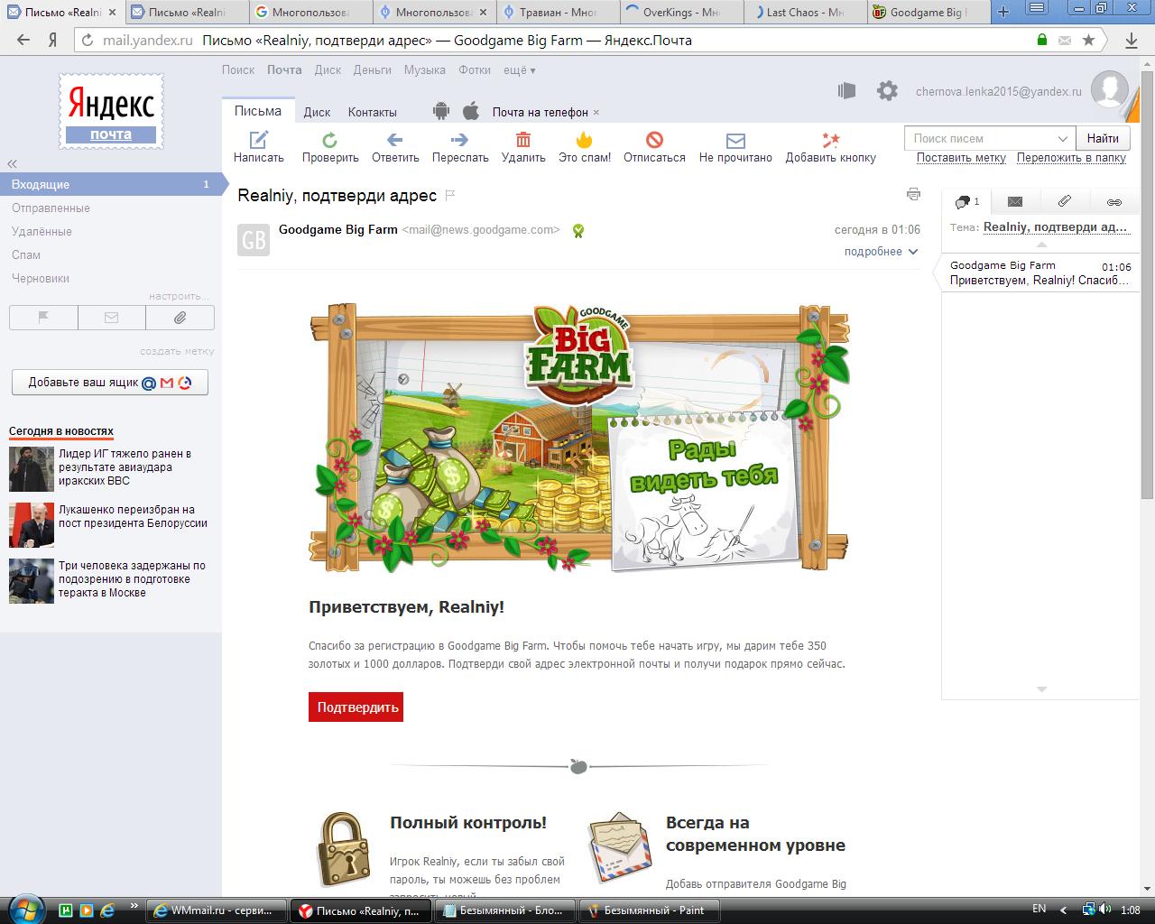Open the Входящие folder
Image resolution: width=1155 pixels, height=924 pixels.
point(111,184)
